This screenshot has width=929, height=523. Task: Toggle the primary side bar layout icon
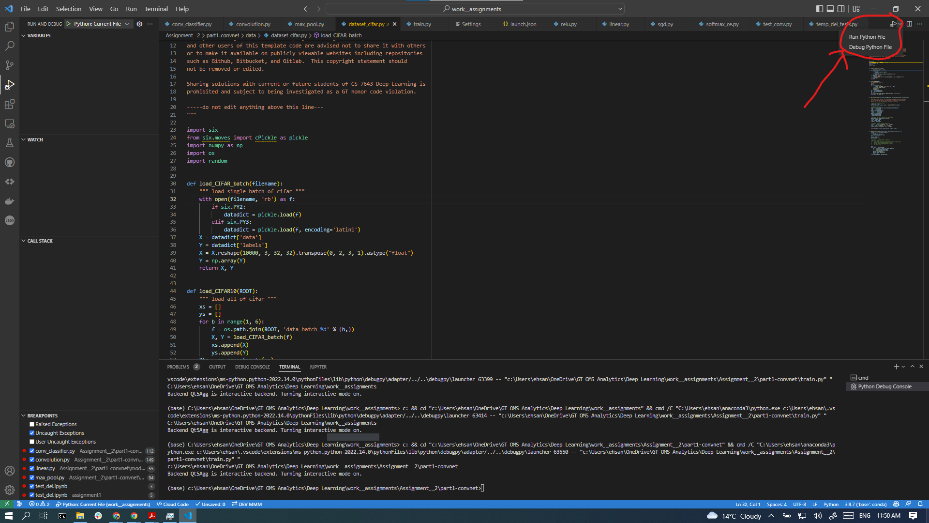click(819, 9)
